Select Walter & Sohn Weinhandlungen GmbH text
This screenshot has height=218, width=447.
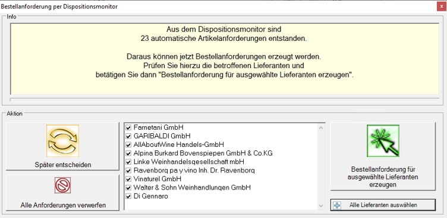[192, 188]
